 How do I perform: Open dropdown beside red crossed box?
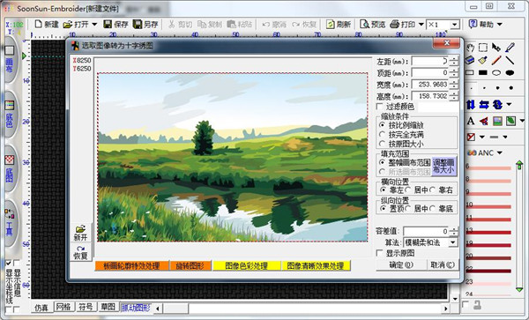coord(482,137)
